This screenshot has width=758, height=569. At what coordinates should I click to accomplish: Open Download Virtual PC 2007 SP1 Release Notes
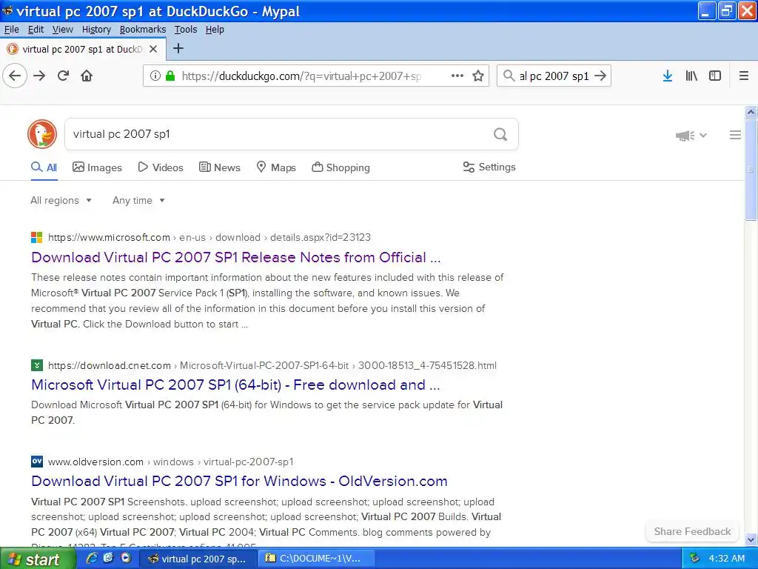click(x=236, y=257)
